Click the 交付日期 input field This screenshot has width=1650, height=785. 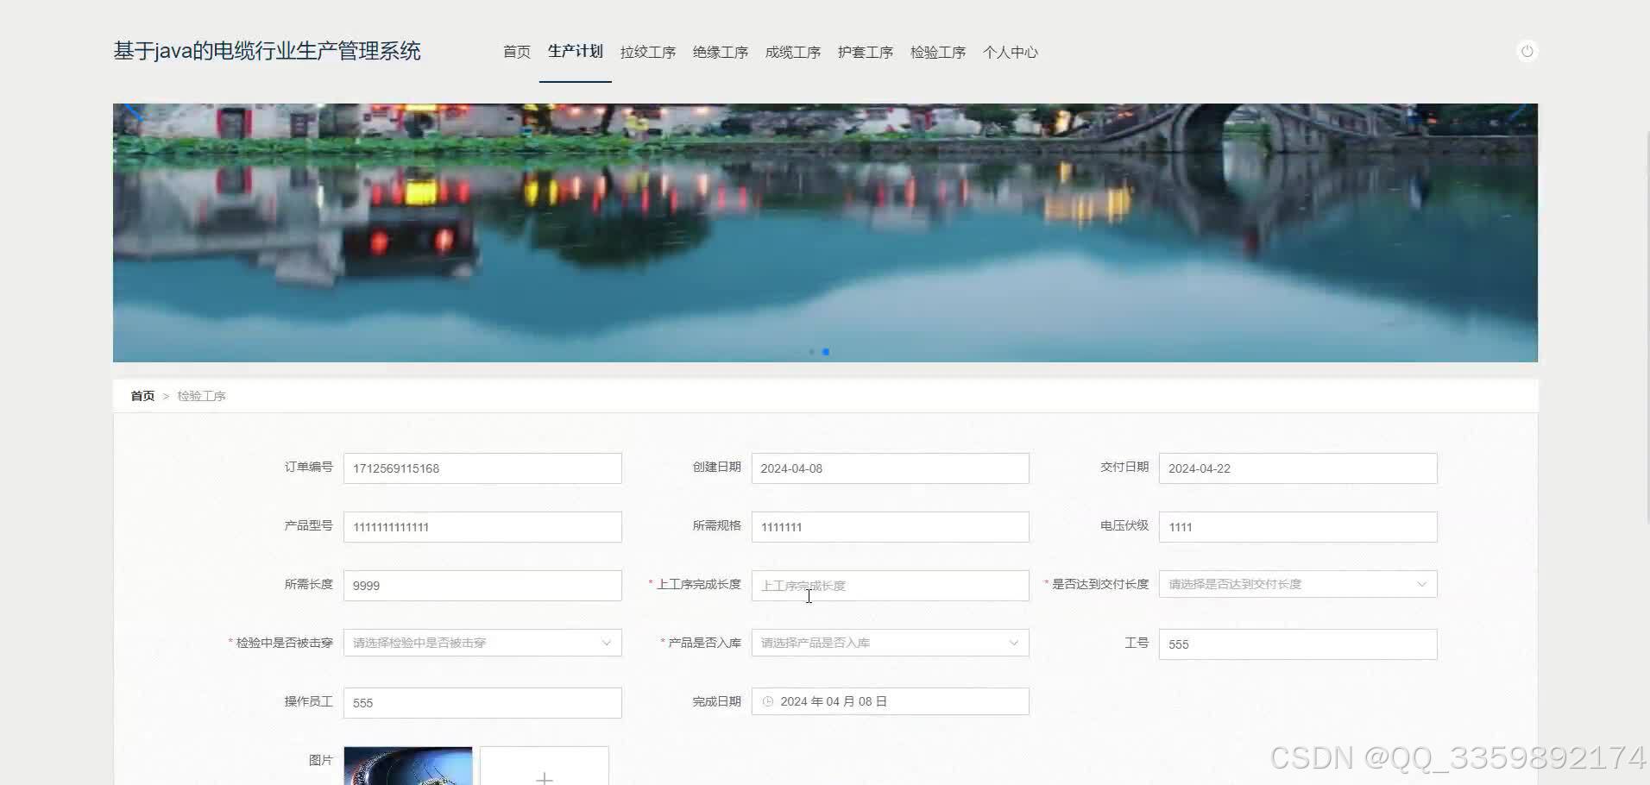coord(1298,468)
